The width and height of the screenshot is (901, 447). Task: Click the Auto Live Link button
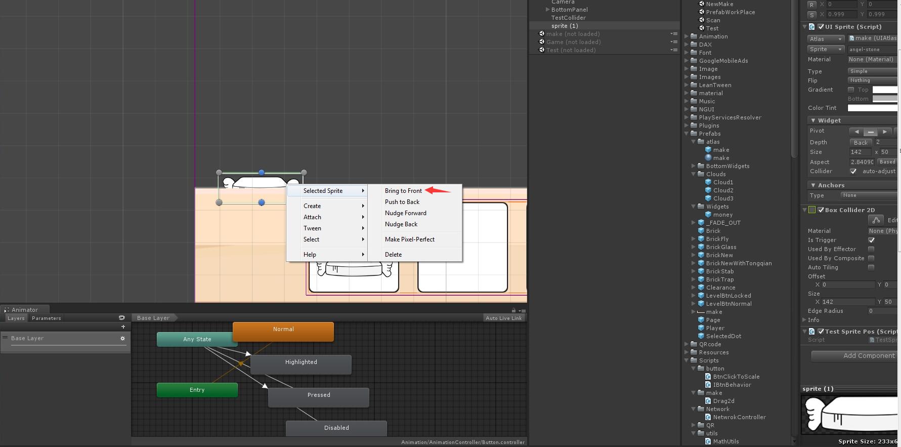(x=503, y=318)
